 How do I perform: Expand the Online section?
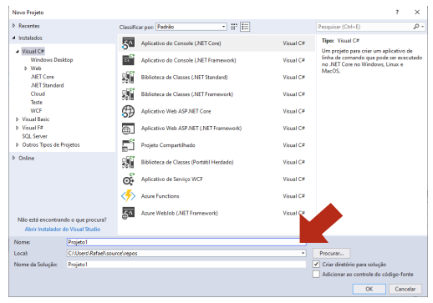click(x=13, y=158)
